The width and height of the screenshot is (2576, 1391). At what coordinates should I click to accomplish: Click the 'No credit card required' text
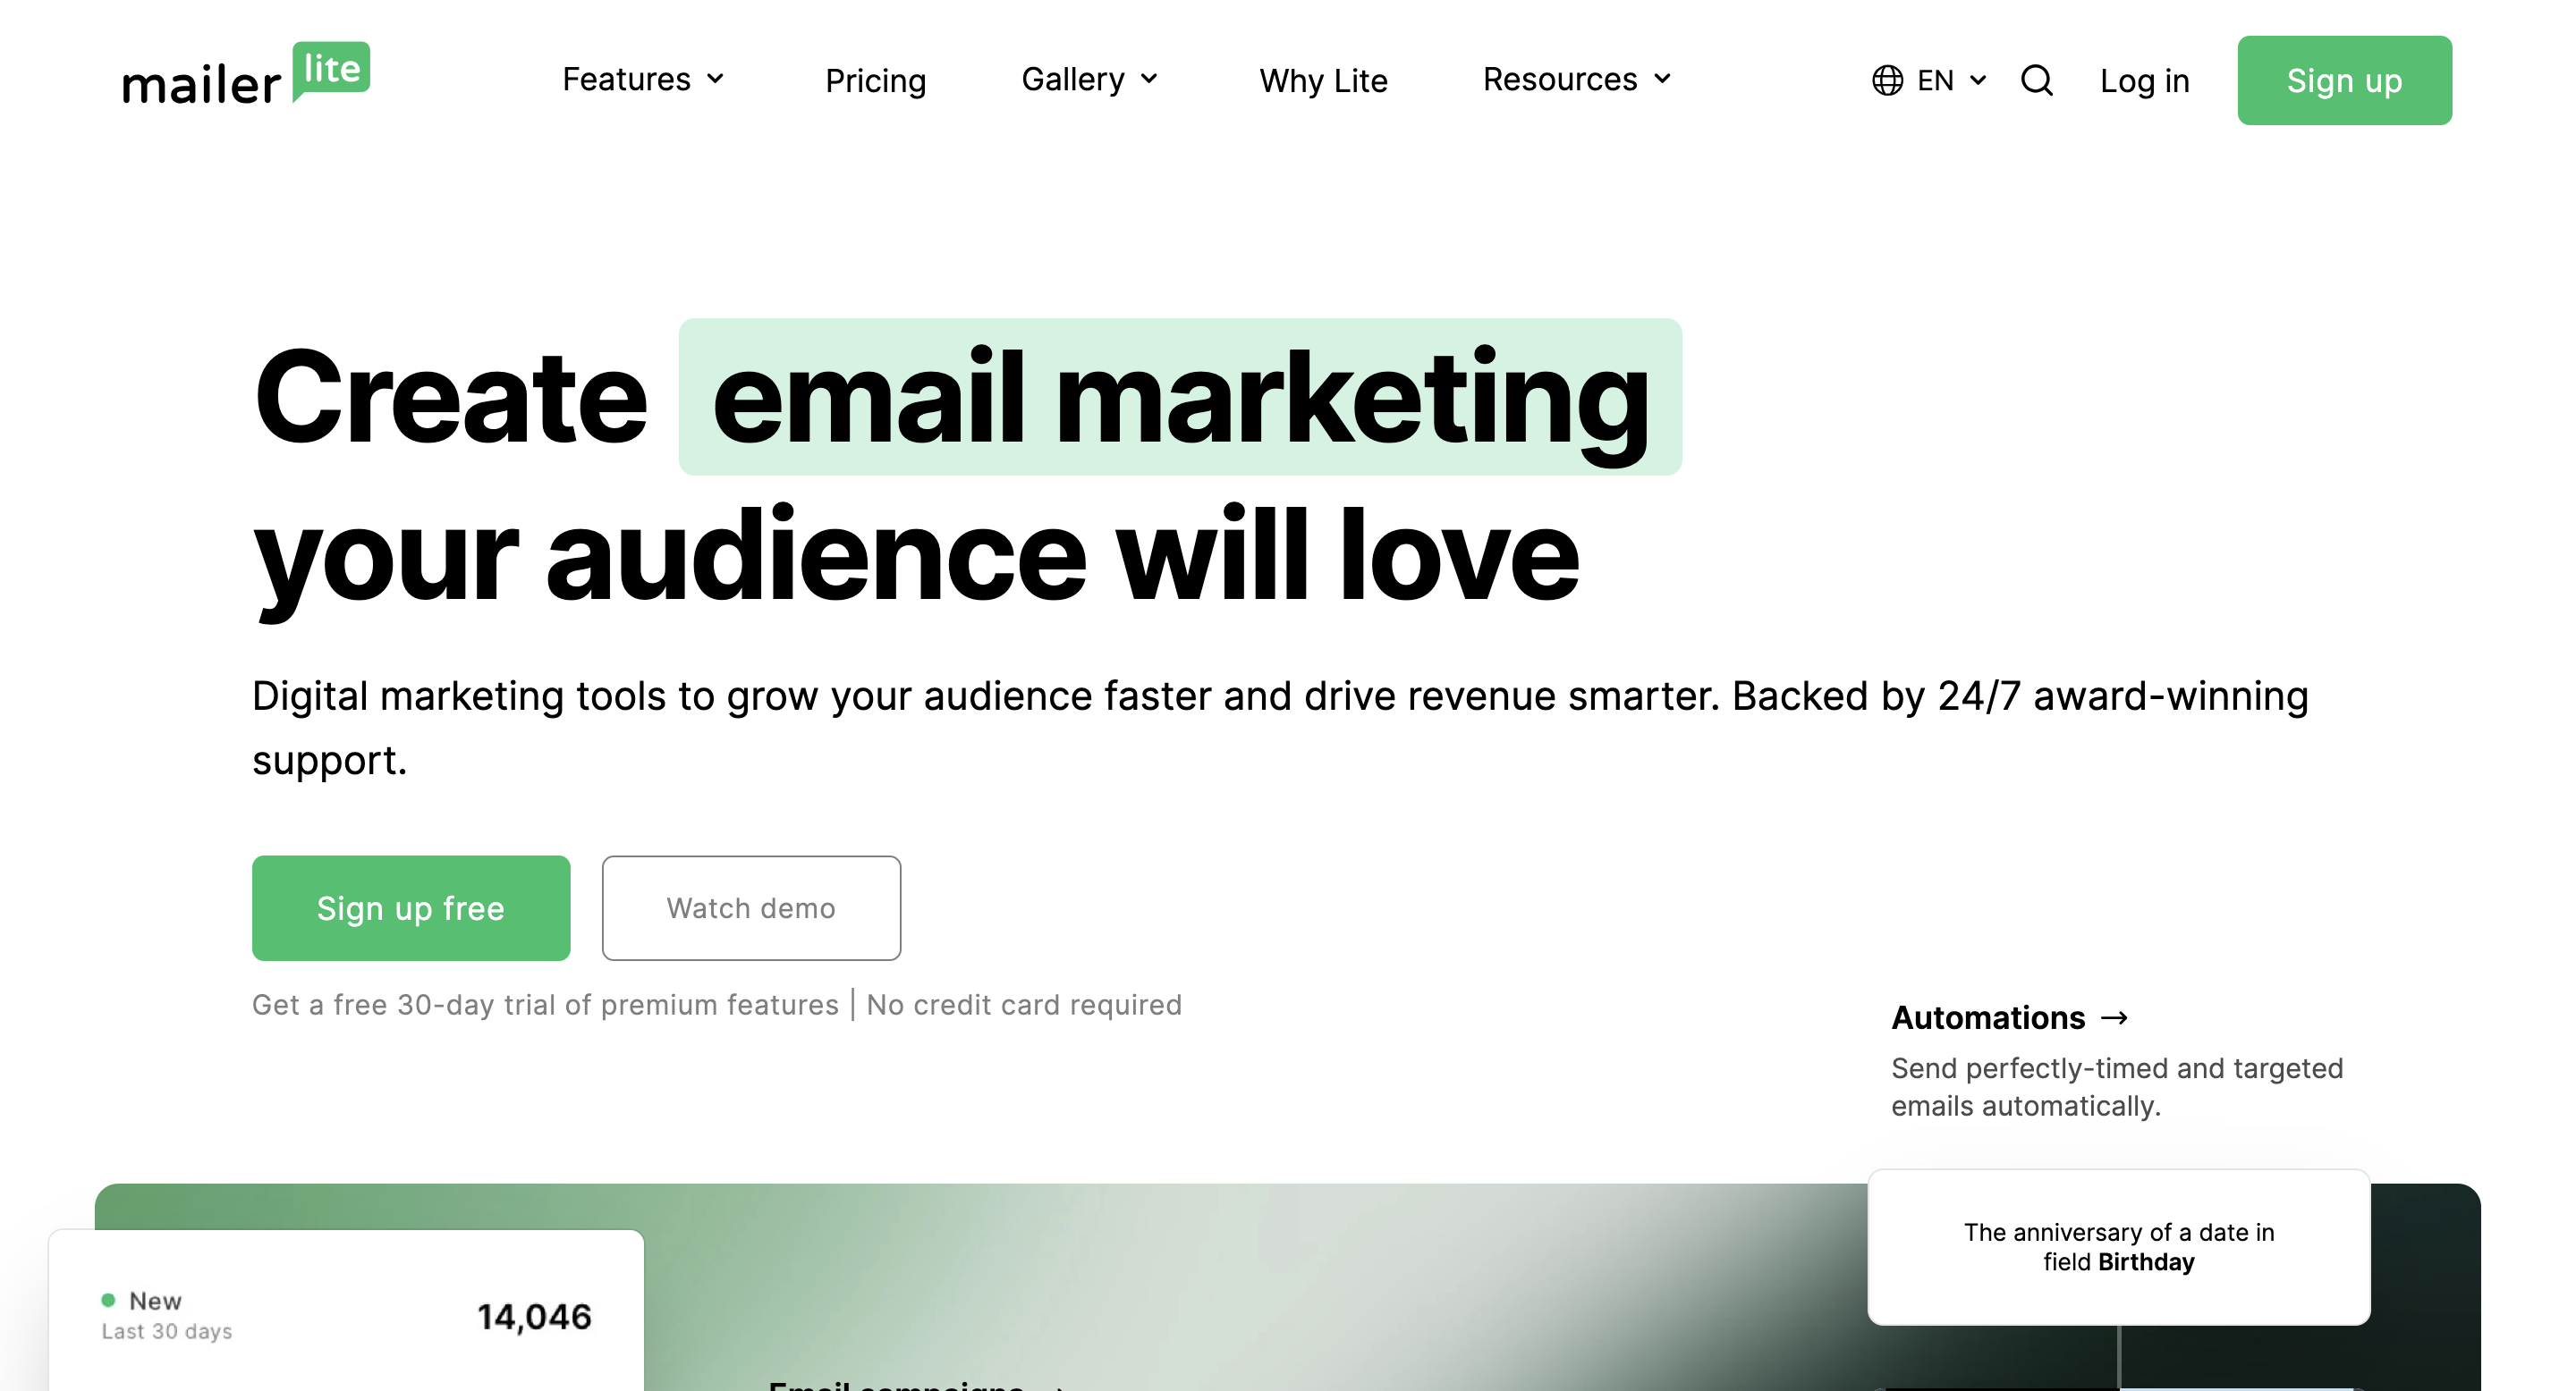1024,1006
